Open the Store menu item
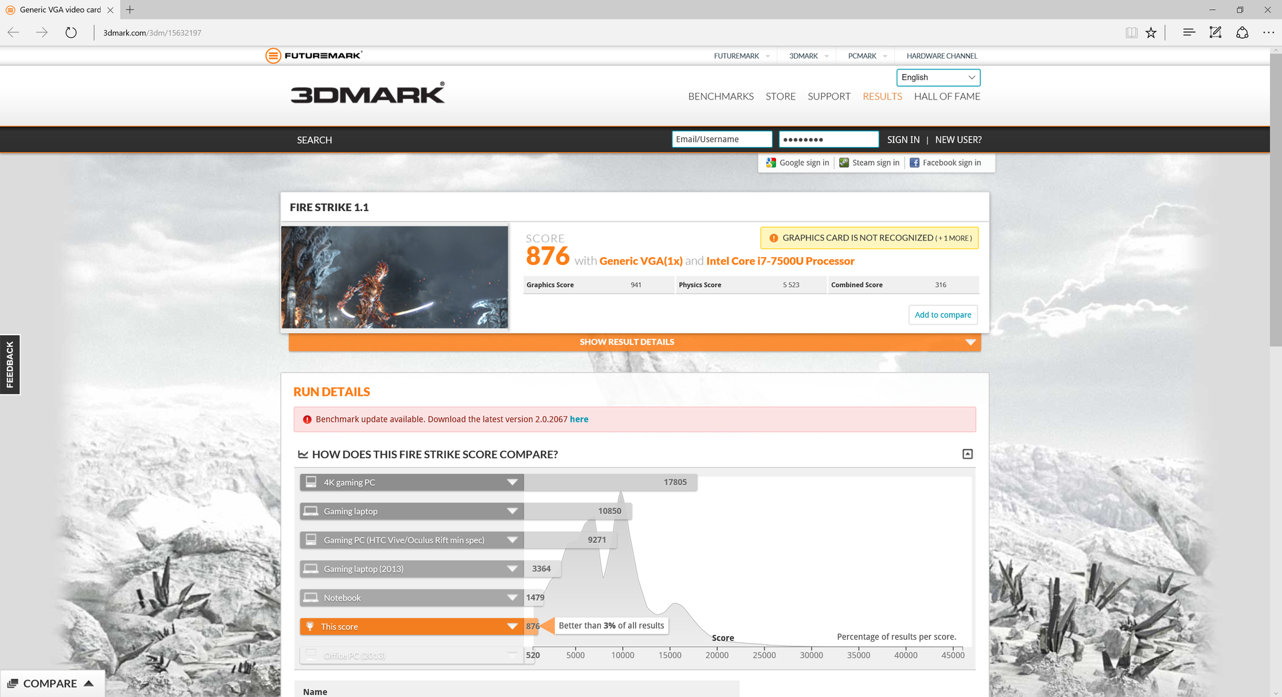The image size is (1282, 697). (x=781, y=97)
